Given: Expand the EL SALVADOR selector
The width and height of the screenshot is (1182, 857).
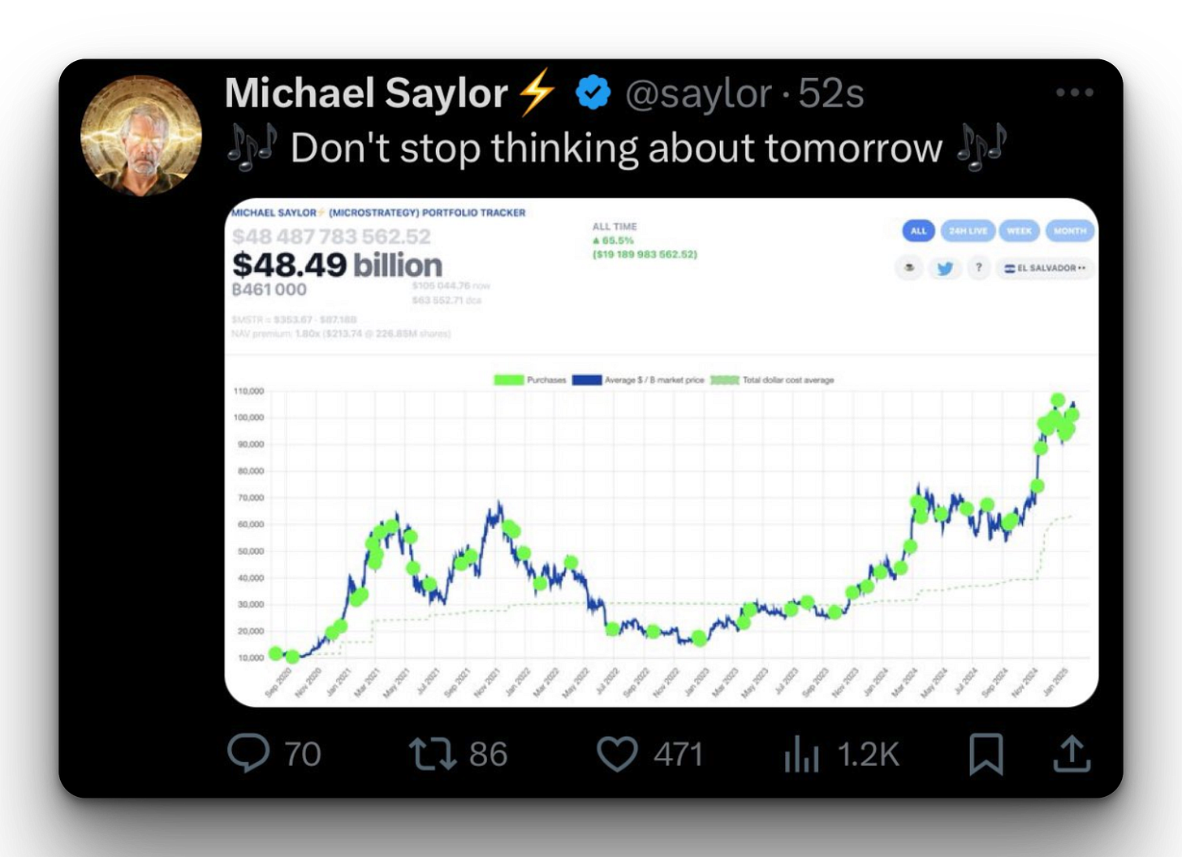Looking at the screenshot, I should pos(1044,267).
